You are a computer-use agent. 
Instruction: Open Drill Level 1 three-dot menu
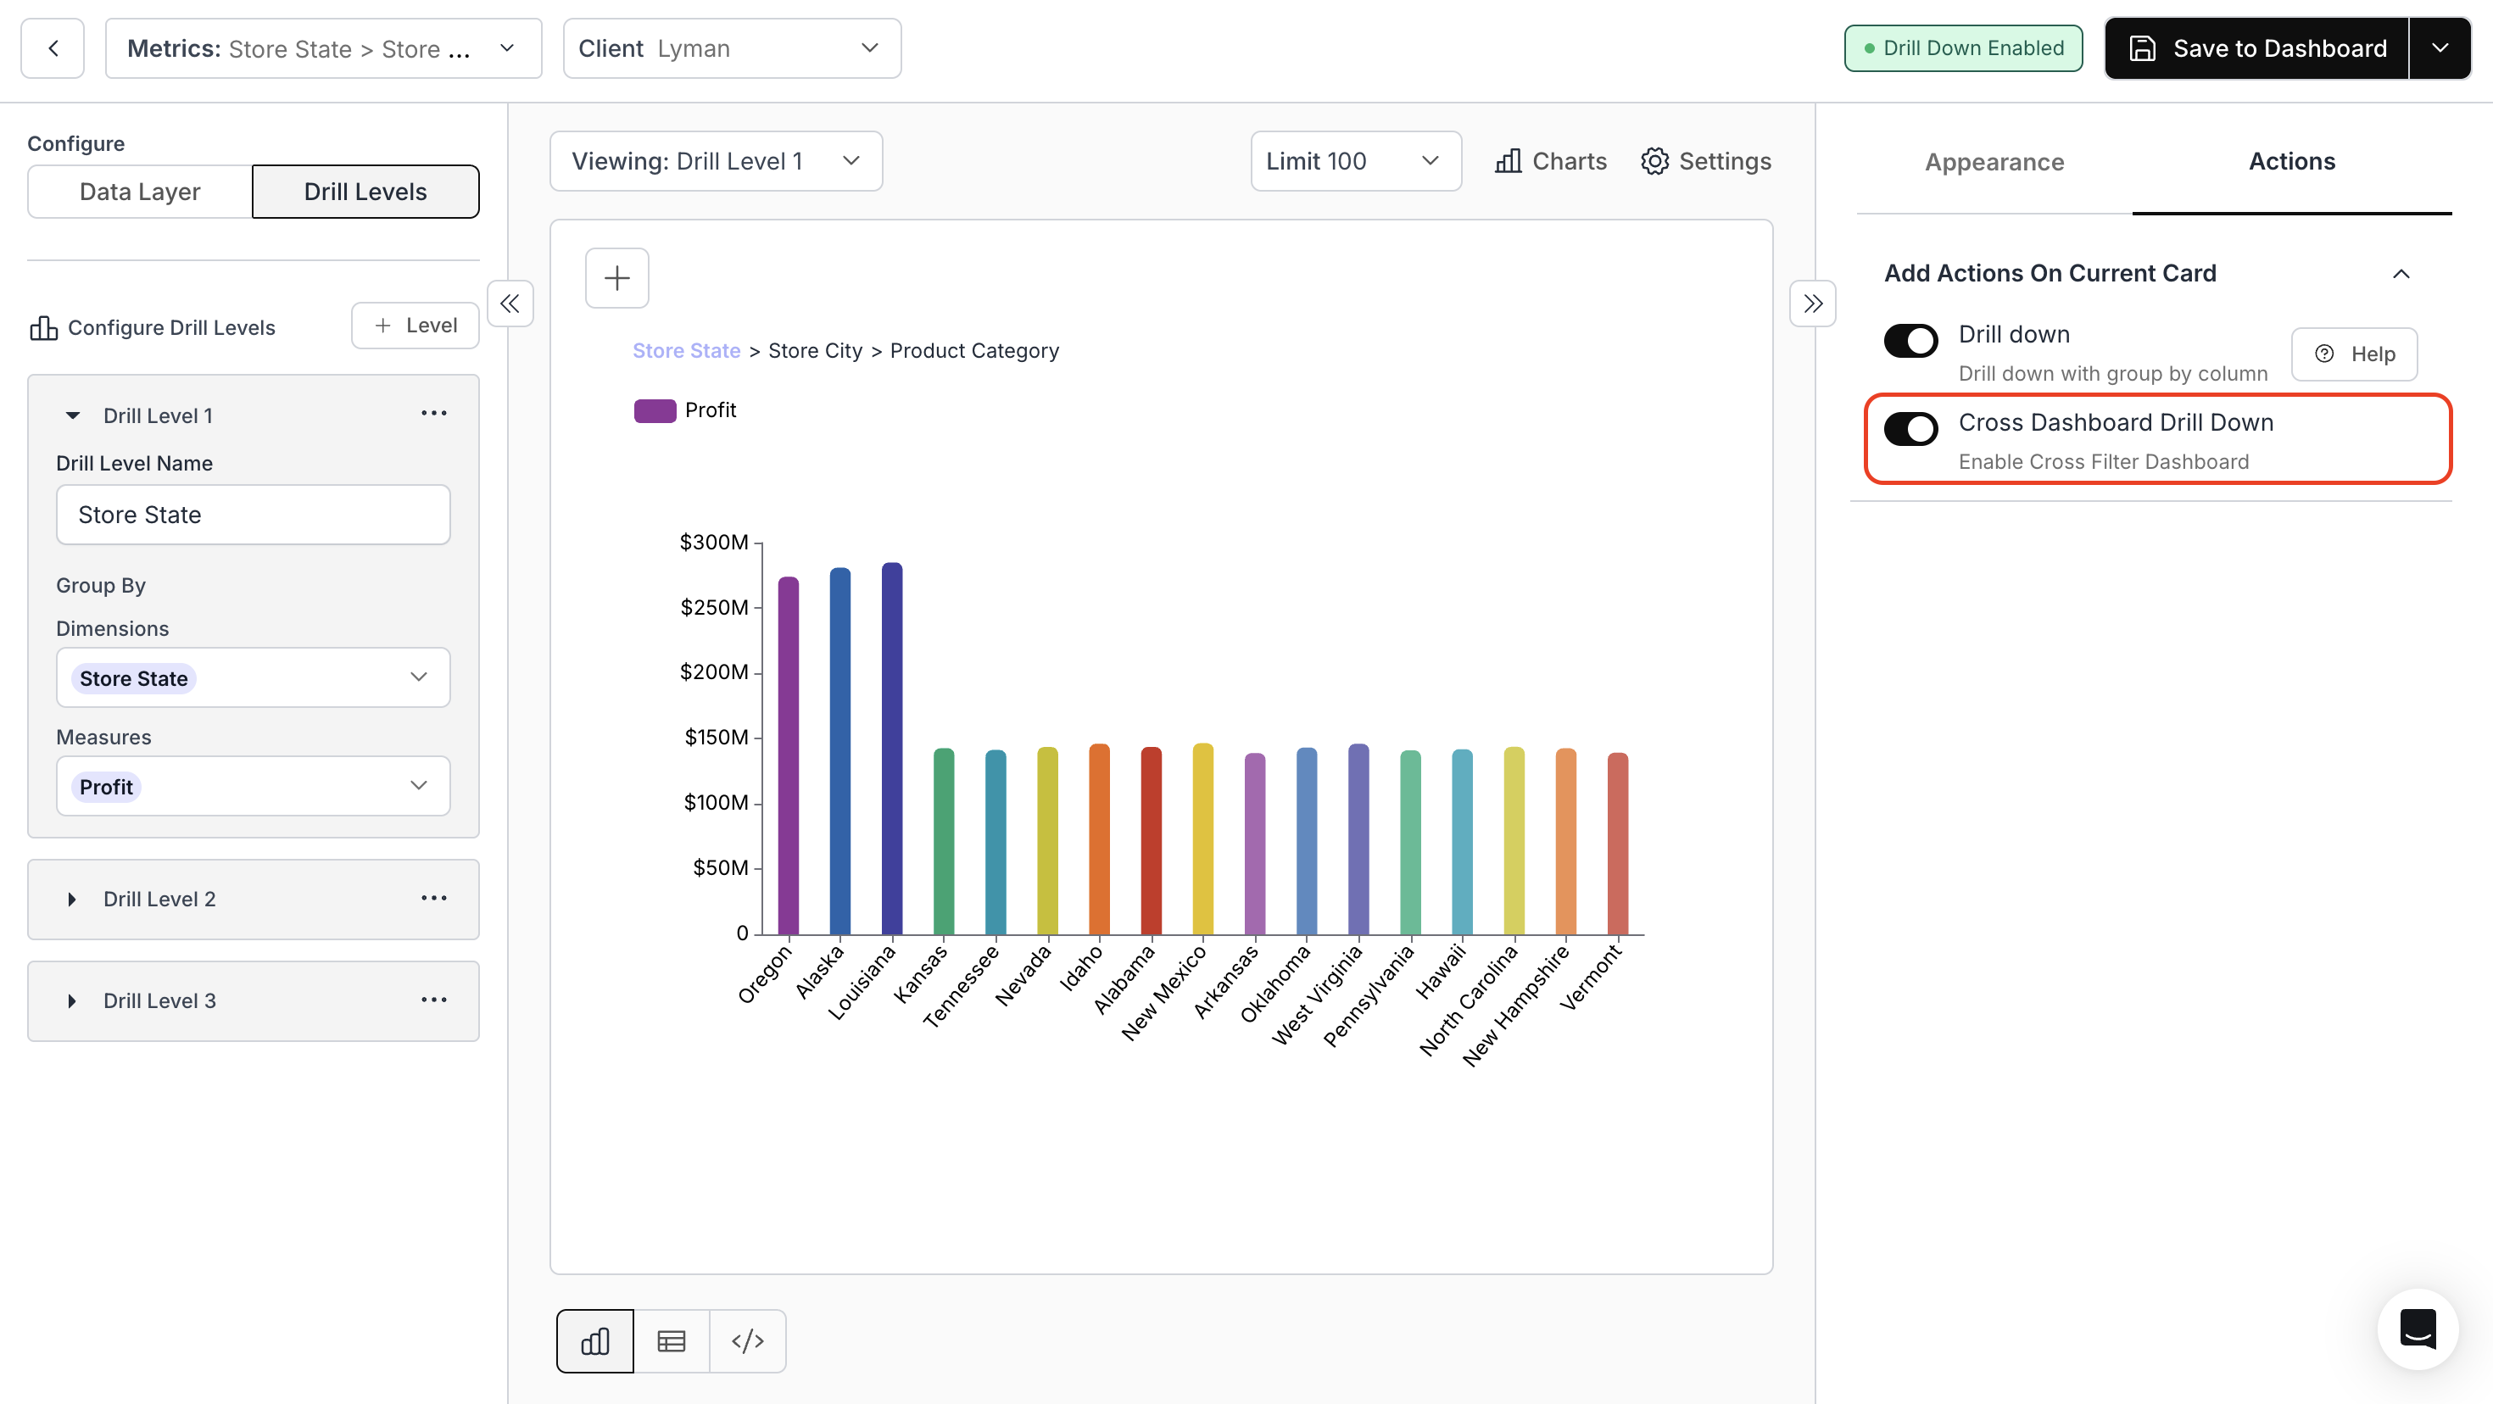(x=433, y=414)
